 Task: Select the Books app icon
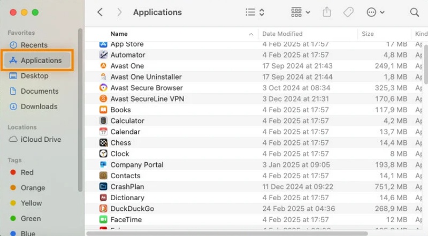pos(103,110)
